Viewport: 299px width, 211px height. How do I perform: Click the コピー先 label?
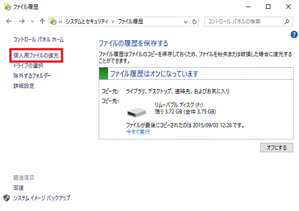pos(110,101)
